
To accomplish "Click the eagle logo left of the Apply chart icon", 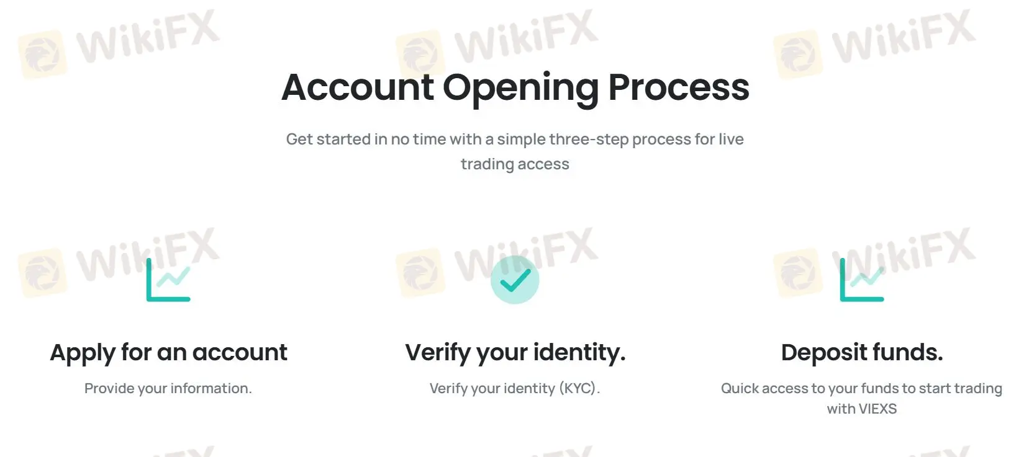I will tap(42, 273).
